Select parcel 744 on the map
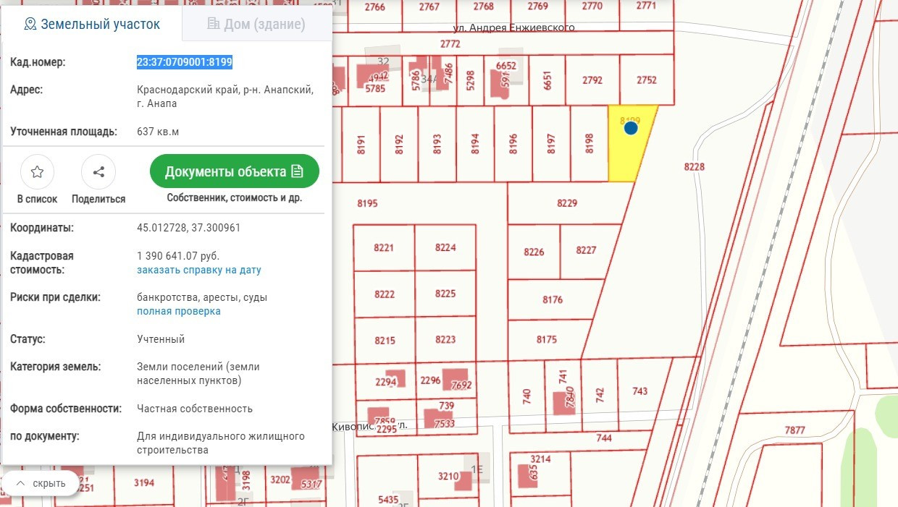Image resolution: width=898 pixels, height=507 pixels. pos(604,438)
